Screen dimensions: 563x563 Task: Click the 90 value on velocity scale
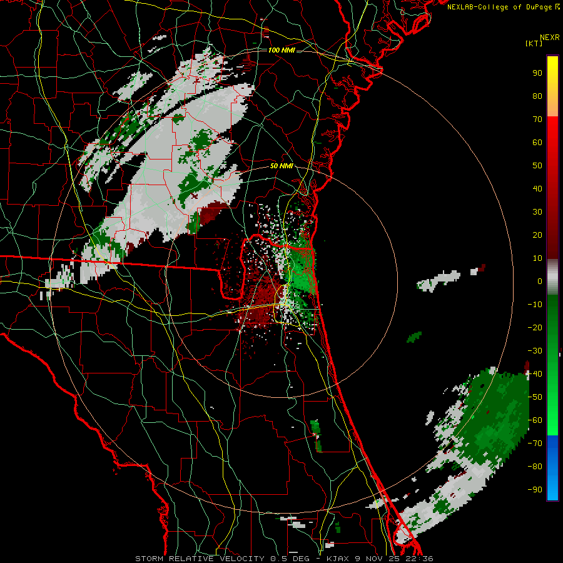[x=537, y=73]
